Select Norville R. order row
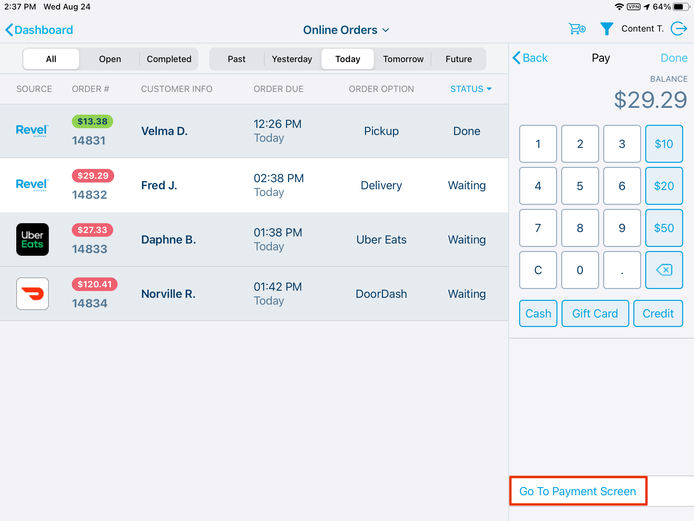The image size is (694, 521). 254,294
